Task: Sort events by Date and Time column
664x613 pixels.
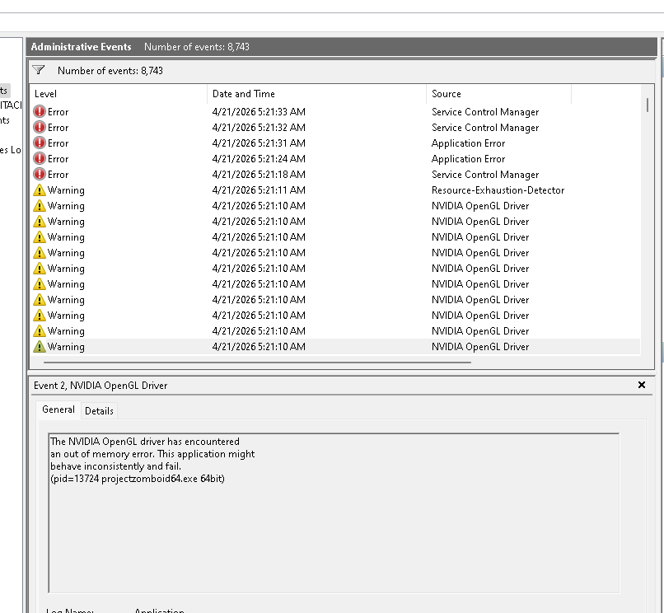Action: 316,94
